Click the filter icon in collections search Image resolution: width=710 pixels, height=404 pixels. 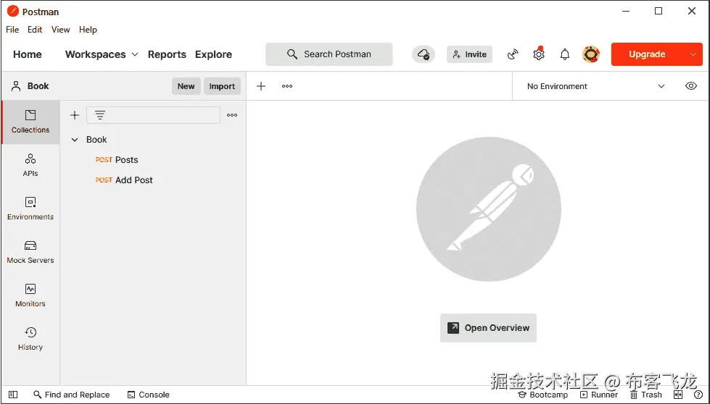coord(100,115)
